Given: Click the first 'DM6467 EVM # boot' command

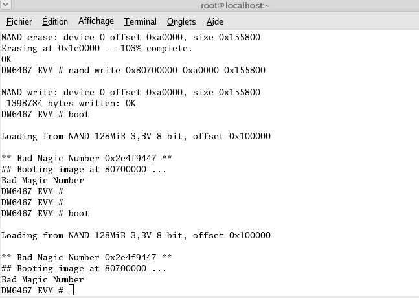Looking at the screenshot, I should point(45,114).
